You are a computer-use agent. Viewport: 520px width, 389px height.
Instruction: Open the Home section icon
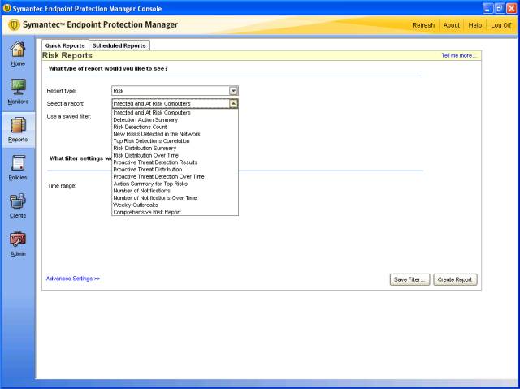(x=18, y=49)
